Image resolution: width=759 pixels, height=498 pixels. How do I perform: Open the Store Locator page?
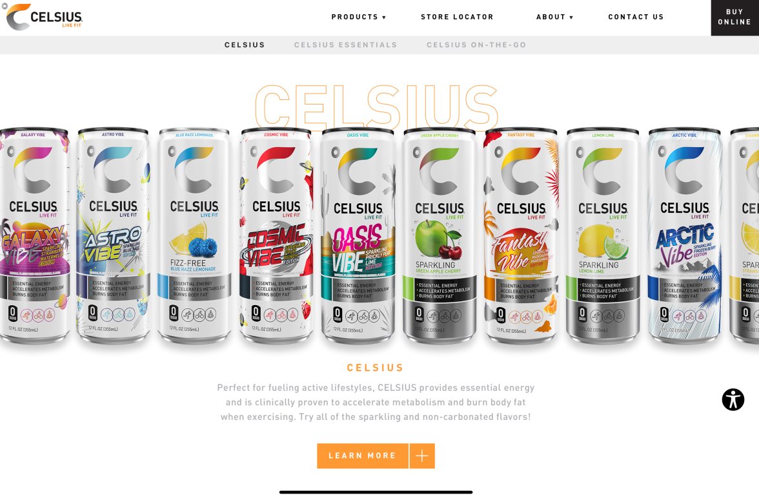click(x=457, y=17)
